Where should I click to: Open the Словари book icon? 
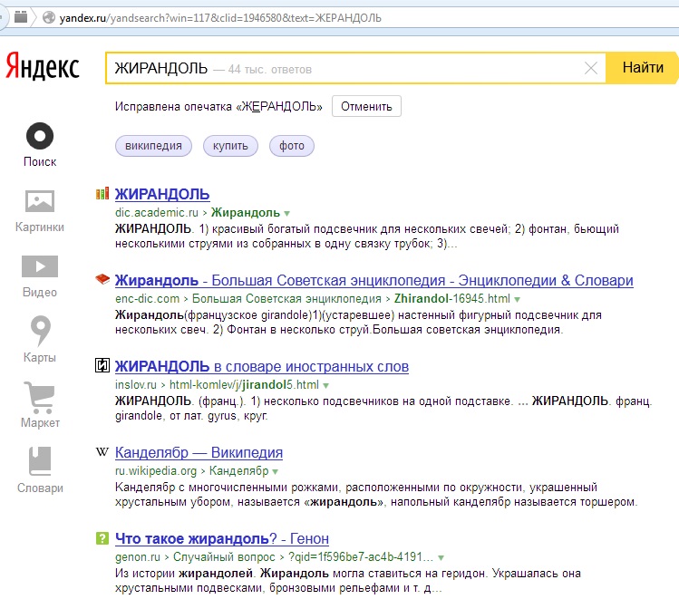40,461
